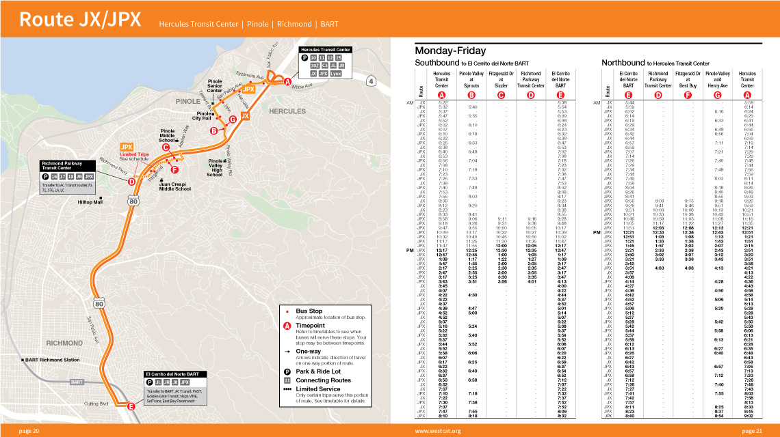
Task: Open the www.westcat.org link
Action: coord(435,432)
